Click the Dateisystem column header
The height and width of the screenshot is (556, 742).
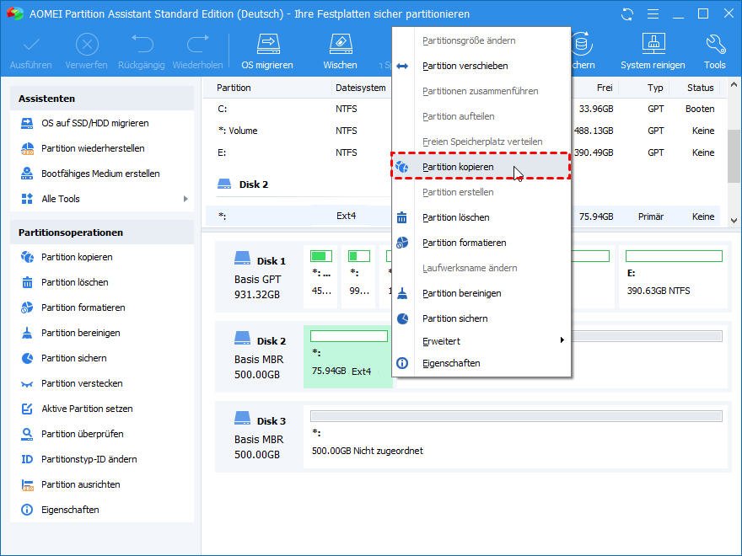361,88
